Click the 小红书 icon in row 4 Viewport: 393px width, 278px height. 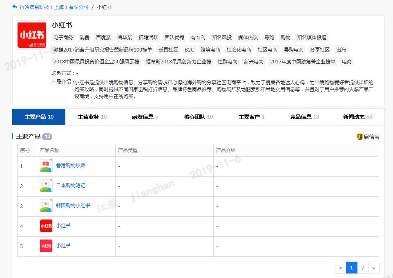tap(46, 226)
